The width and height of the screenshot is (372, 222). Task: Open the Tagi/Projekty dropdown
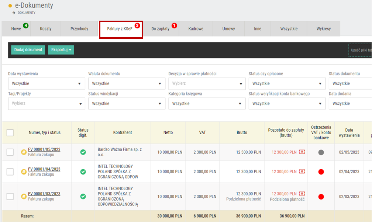point(46,104)
